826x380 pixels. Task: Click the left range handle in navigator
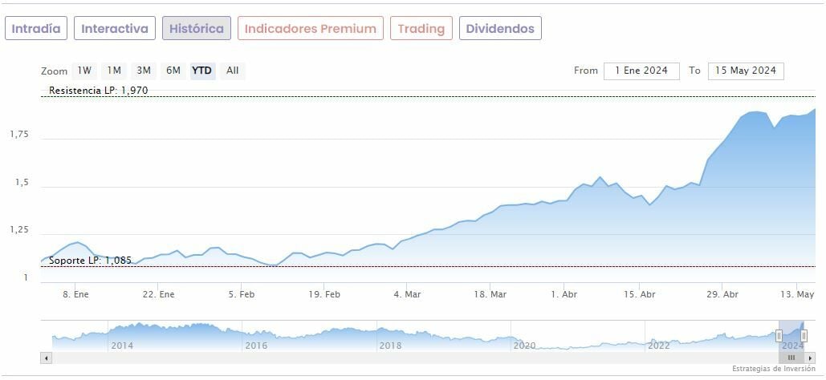(x=779, y=336)
